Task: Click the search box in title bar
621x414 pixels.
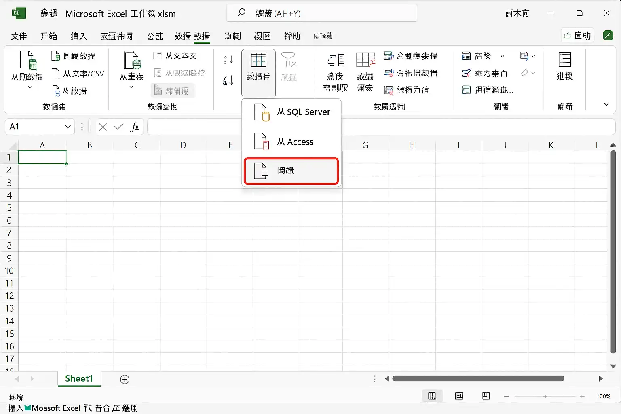Action: click(x=322, y=13)
